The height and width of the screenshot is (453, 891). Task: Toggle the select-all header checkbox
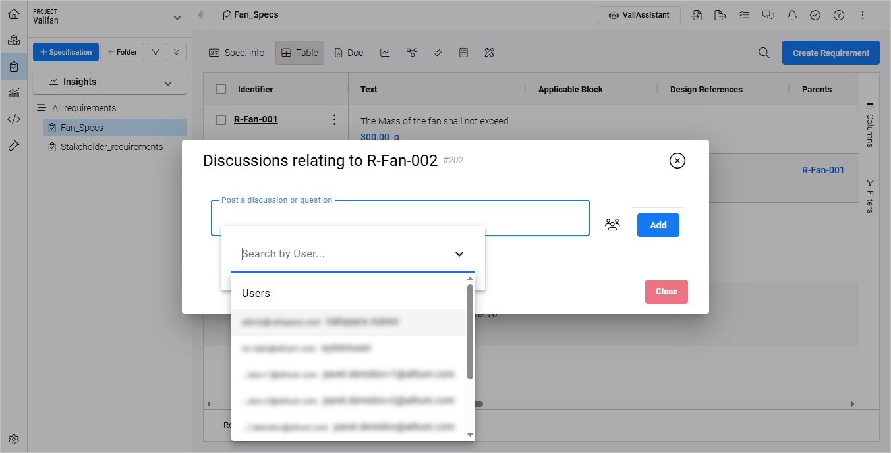point(221,90)
